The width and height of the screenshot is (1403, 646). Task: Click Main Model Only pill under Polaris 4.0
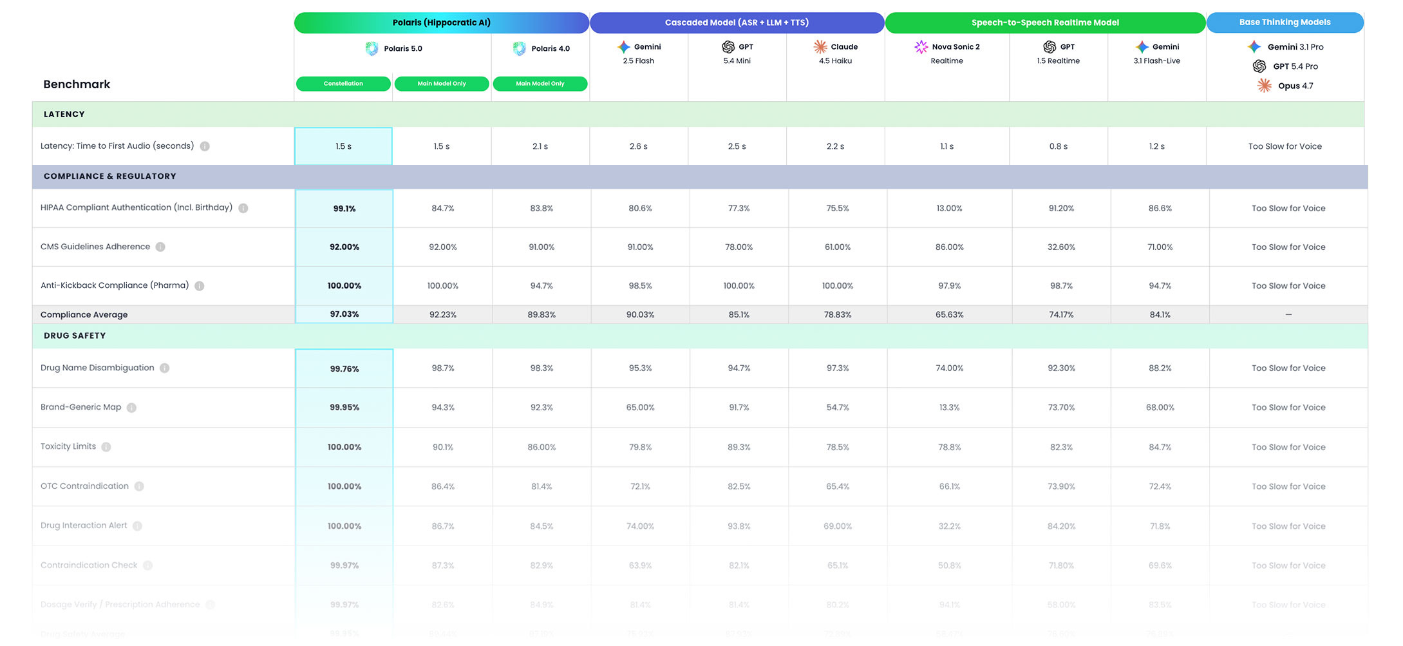540,84
